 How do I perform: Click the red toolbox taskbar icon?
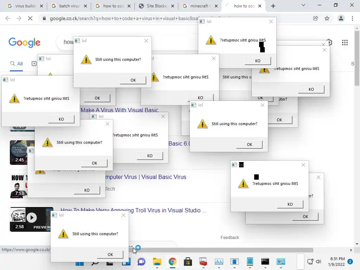point(203,262)
